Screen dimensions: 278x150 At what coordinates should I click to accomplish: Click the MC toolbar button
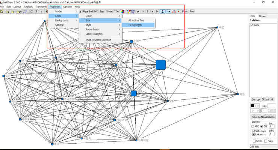point(96,12)
